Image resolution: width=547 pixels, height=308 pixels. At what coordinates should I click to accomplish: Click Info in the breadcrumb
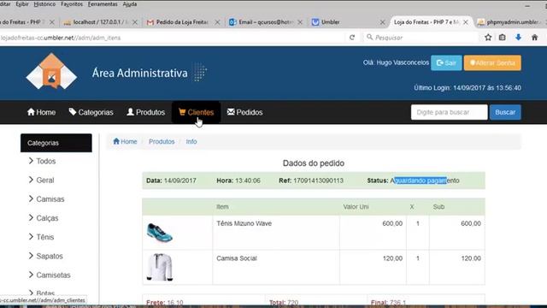pos(191,141)
